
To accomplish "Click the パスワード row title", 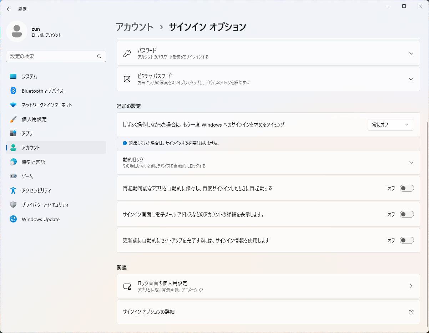I will pyautogui.click(x=147, y=50).
